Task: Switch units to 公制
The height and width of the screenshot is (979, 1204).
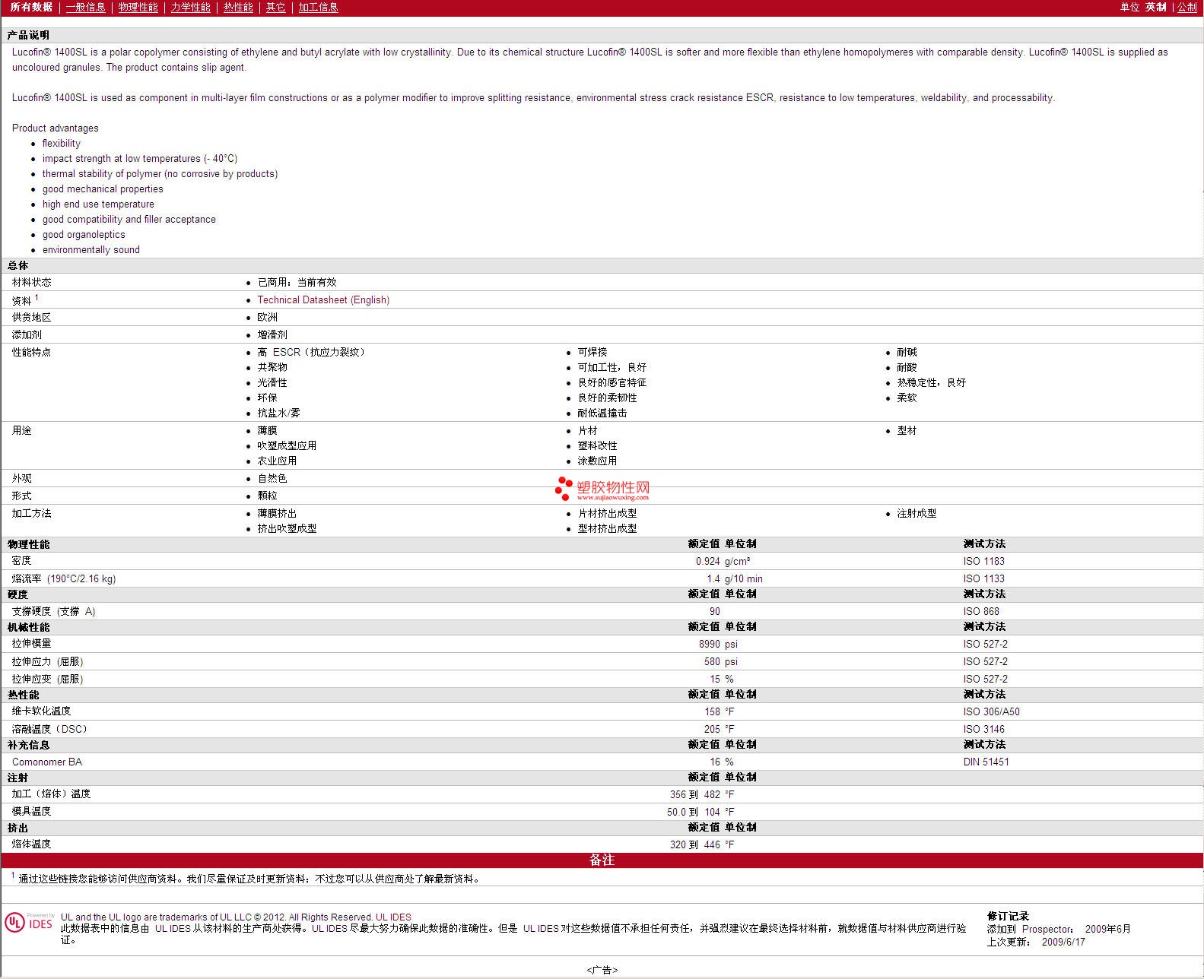Action: (1187, 7)
